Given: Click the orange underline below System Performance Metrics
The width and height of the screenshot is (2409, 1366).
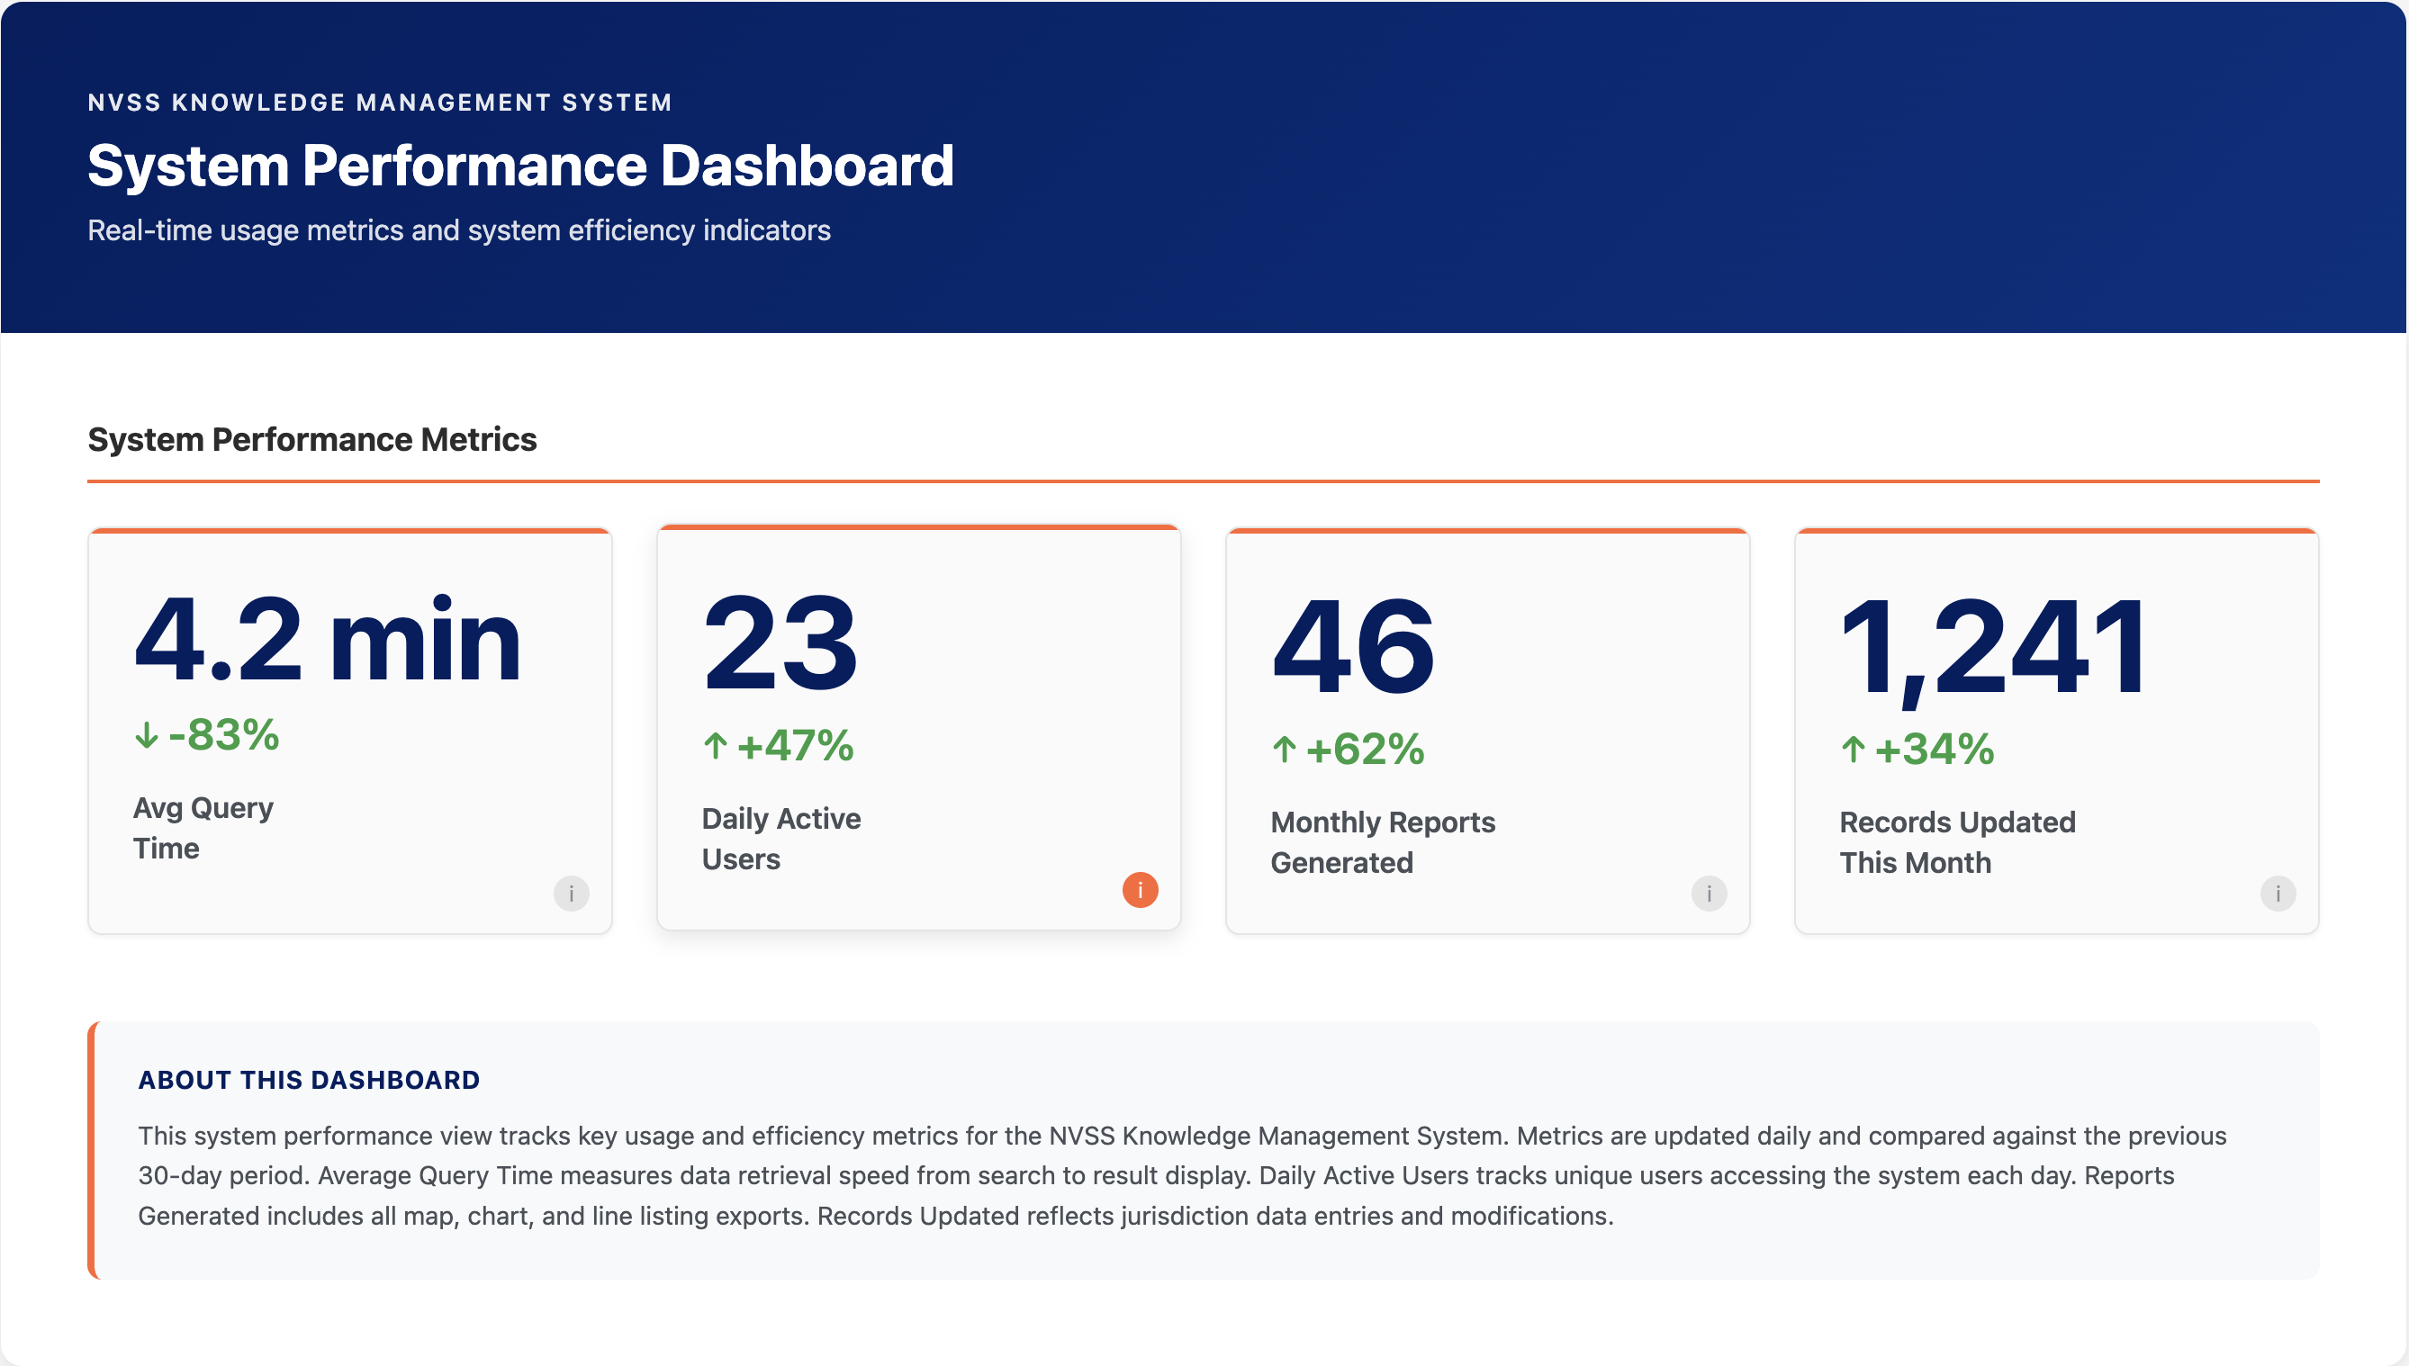Looking at the screenshot, I should (x=1201, y=481).
